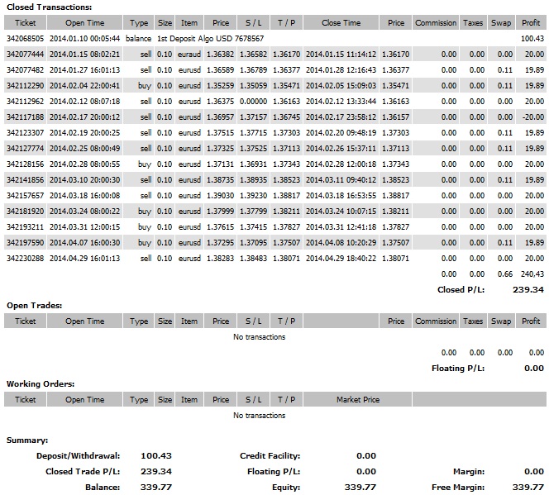Screen dimensions: 549x495
Task: Click the Closed Transactions Swap header
Action: [x=501, y=23]
